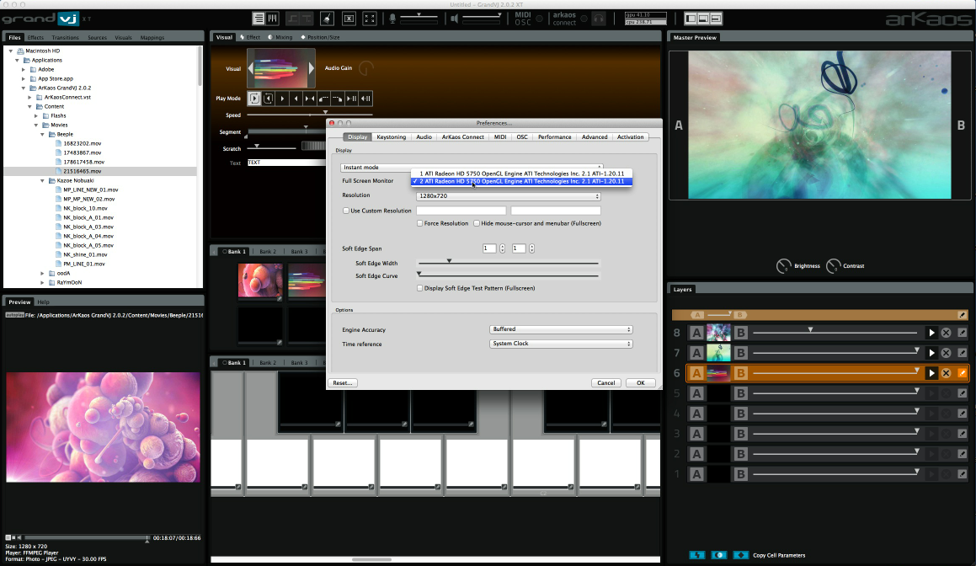This screenshot has height=566, width=976.
Task: Click the speaker volume icon
Action: coord(455,19)
